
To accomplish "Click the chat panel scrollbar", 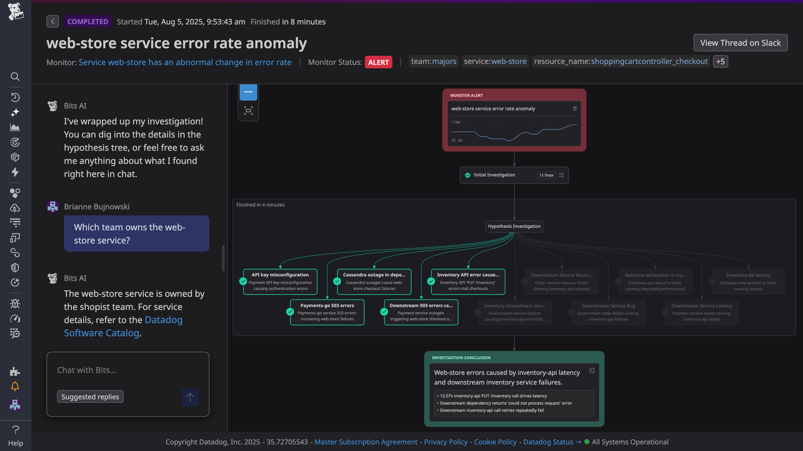I will pyautogui.click(x=223, y=258).
